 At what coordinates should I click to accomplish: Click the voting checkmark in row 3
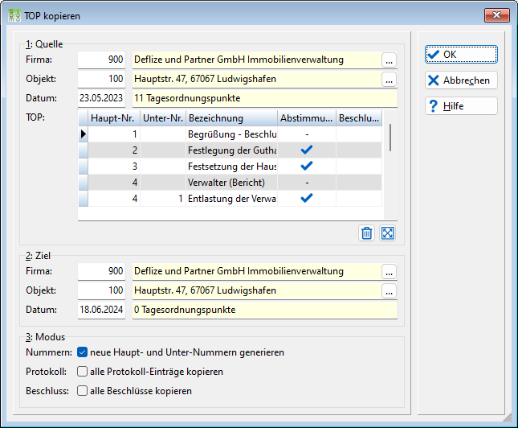coord(307,166)
